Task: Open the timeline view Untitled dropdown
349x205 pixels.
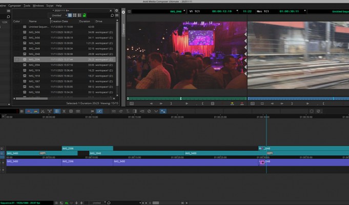Action: pos(97,202)
